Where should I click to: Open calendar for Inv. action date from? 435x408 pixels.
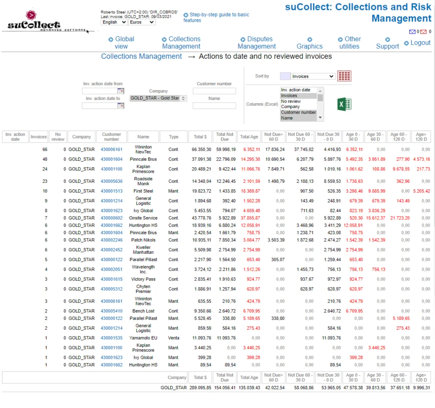(x=121, y=91)
